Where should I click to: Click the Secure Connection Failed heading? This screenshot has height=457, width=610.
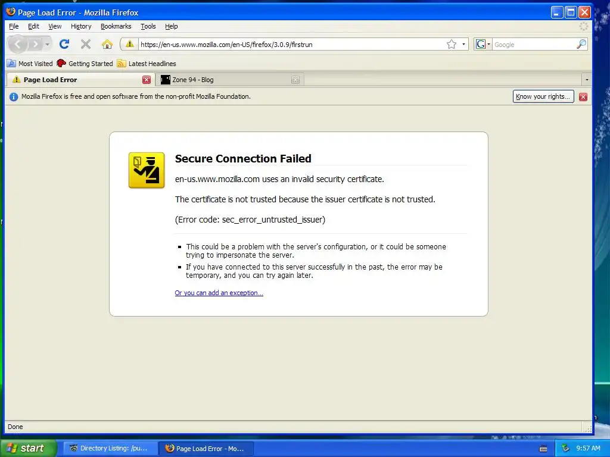click(x=243, y=158)
